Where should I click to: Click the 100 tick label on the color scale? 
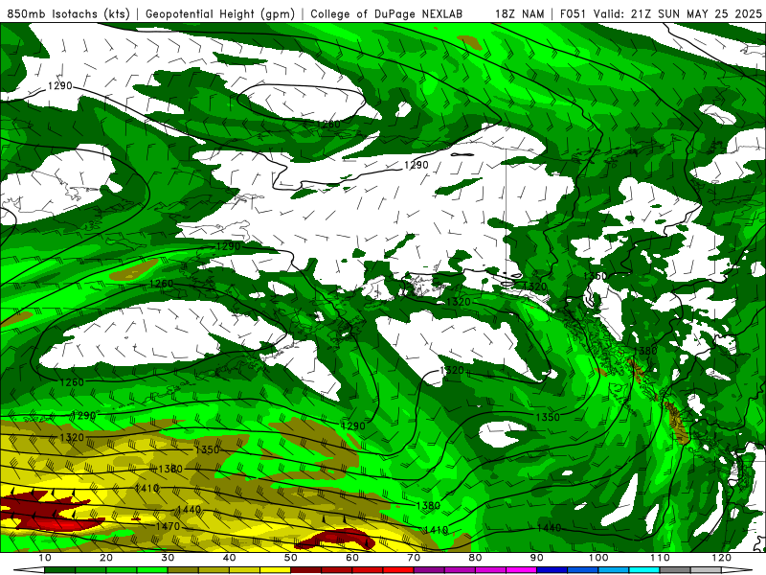click(x=598, y=558)
